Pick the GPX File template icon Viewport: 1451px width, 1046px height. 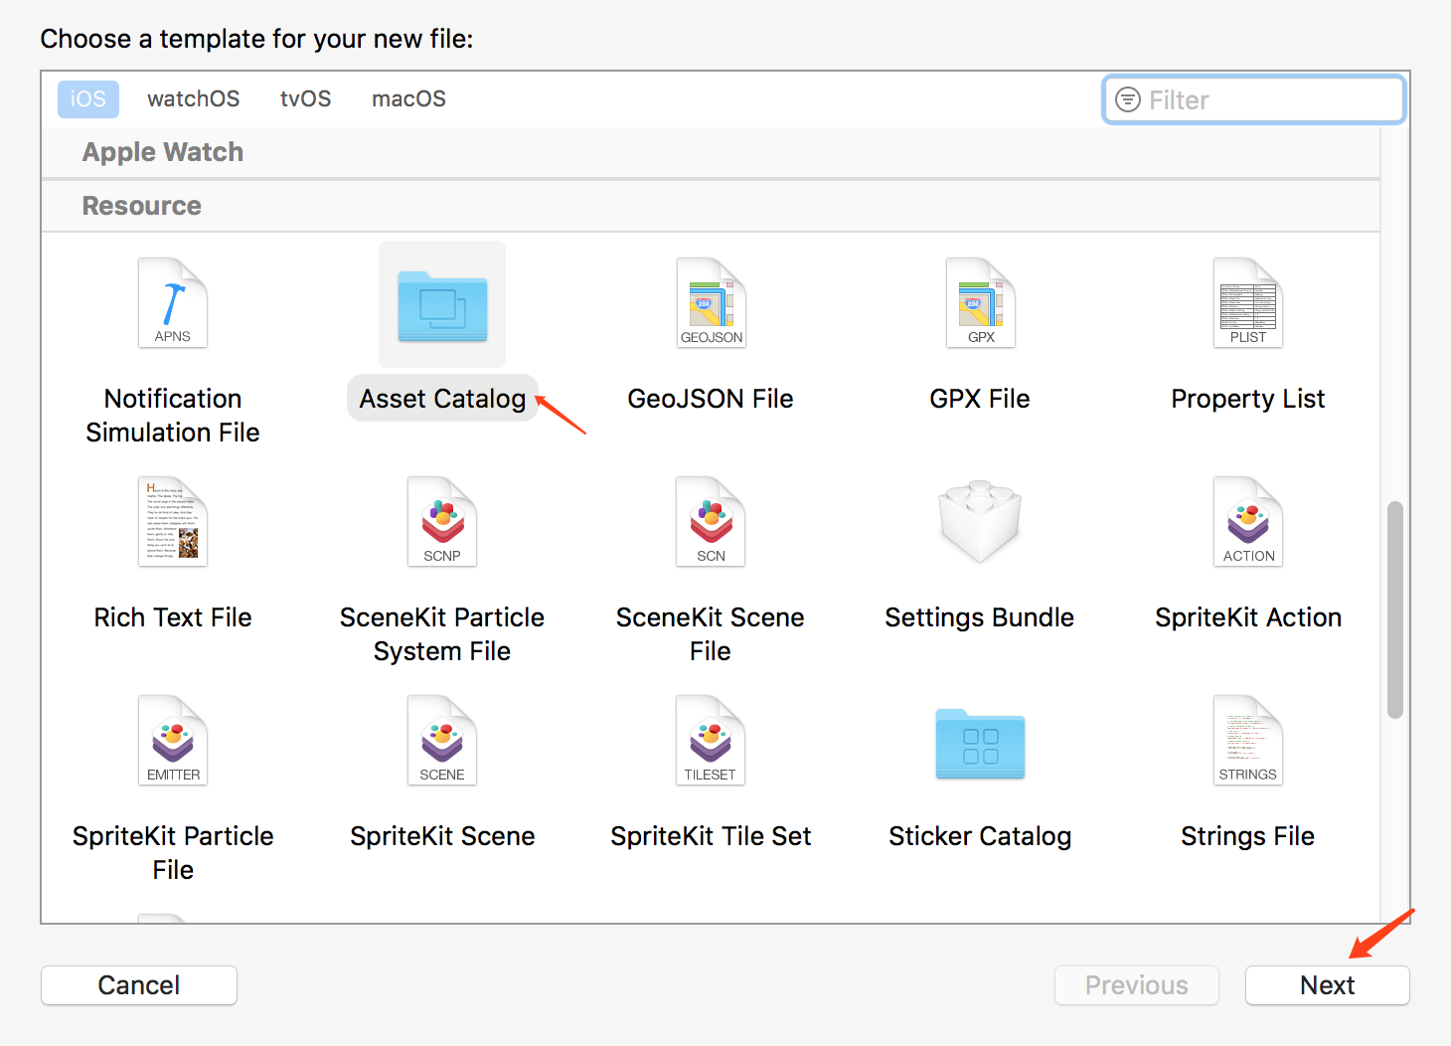tap(980, 303)
